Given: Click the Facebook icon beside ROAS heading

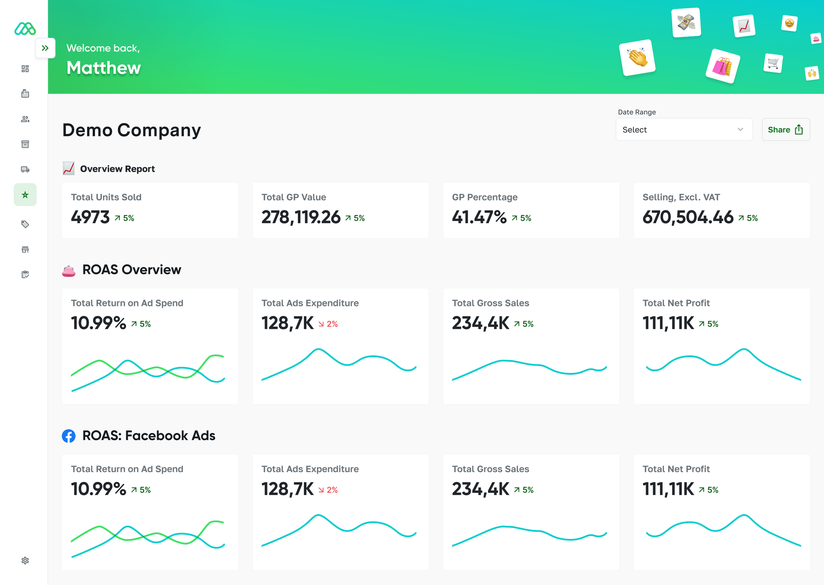Looking at the screenshot, I should pos(69,436).
